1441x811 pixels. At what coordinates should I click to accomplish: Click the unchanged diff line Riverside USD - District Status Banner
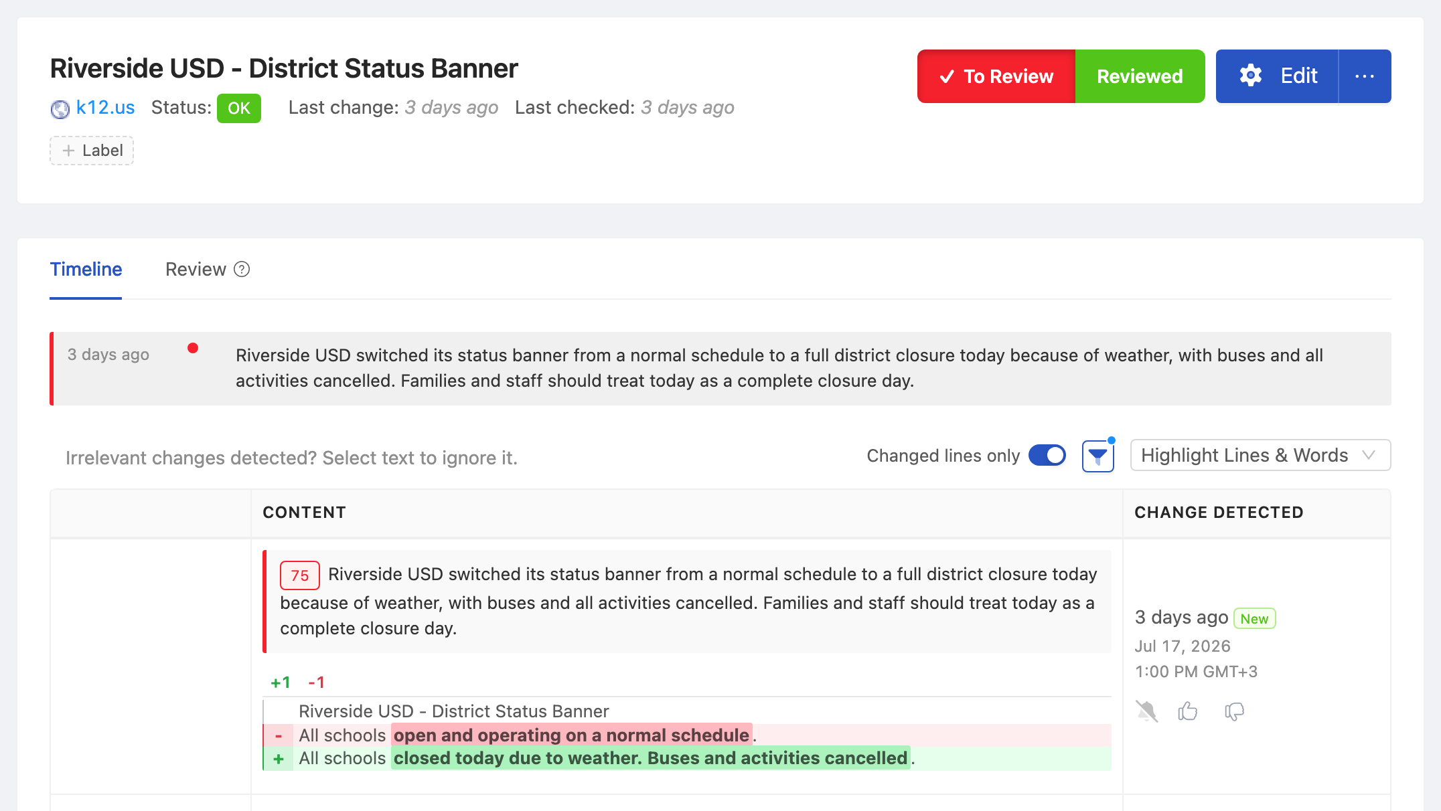[453, 711]
